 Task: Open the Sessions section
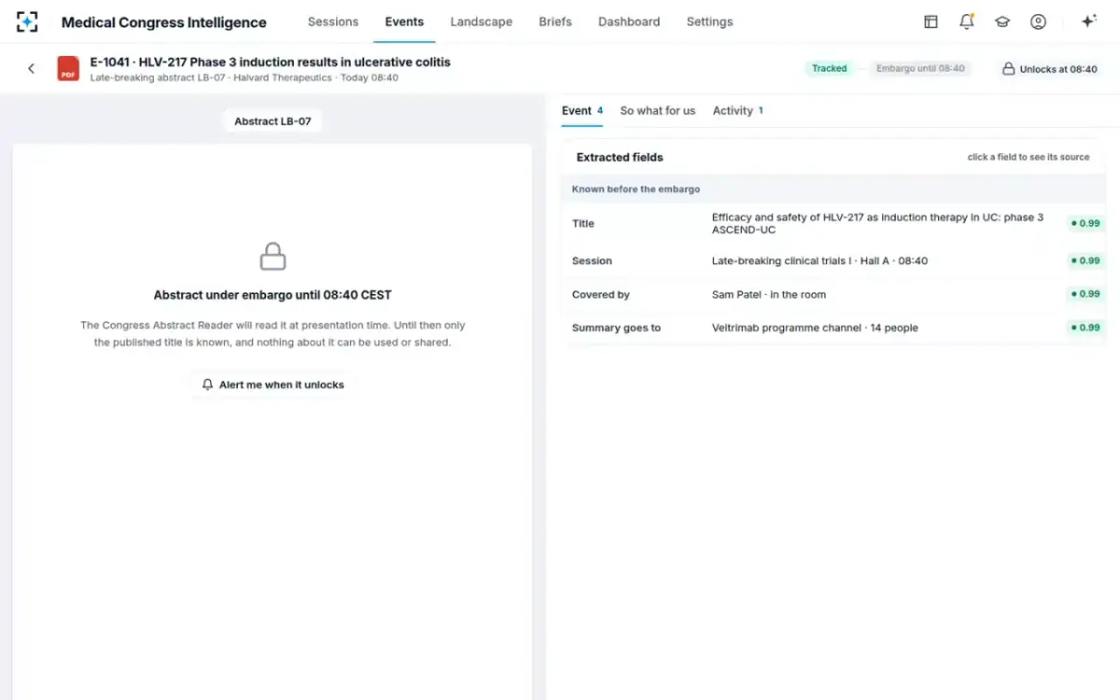333,21
